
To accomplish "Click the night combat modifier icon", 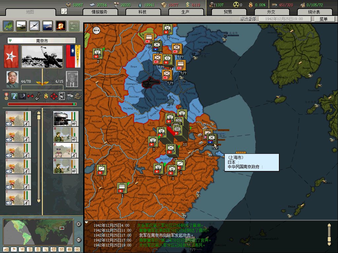I will tap(22, 96).
